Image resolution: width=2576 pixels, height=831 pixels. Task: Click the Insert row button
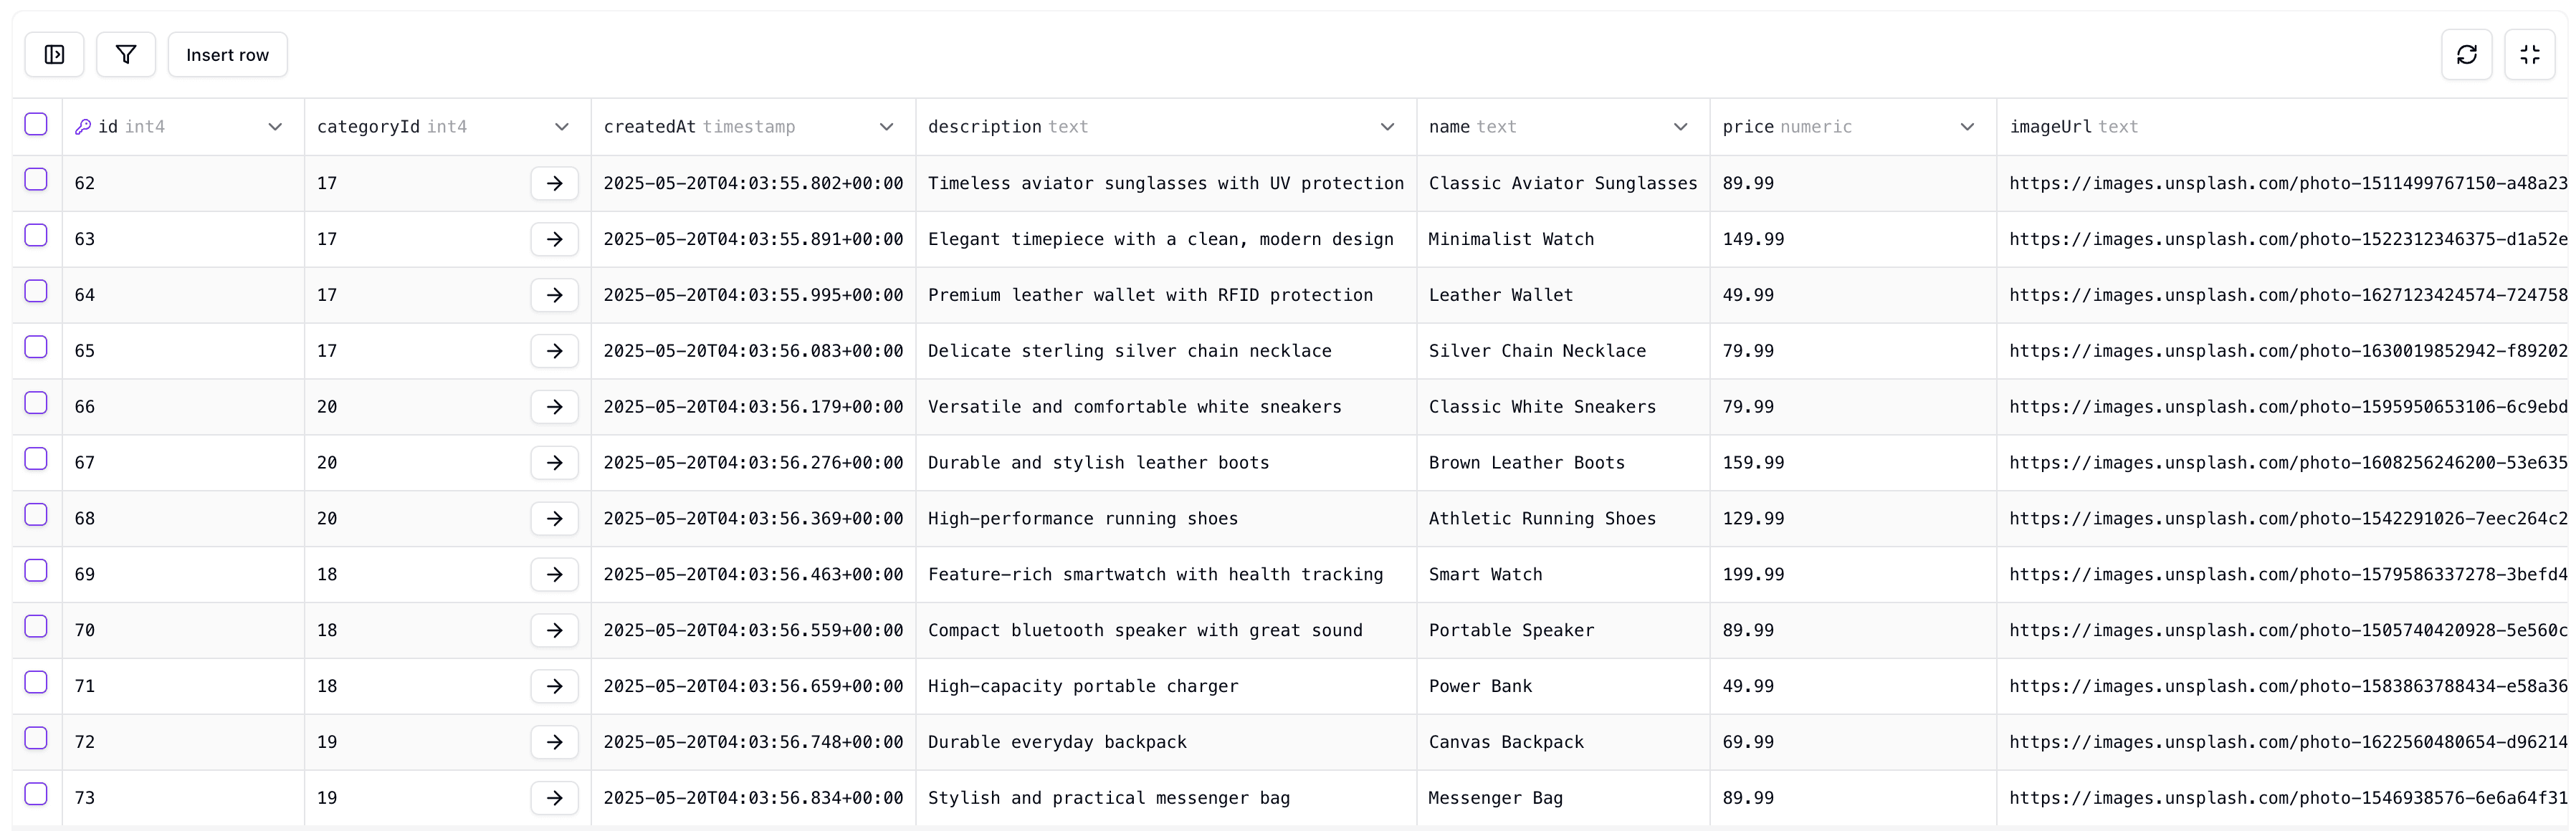227,55
